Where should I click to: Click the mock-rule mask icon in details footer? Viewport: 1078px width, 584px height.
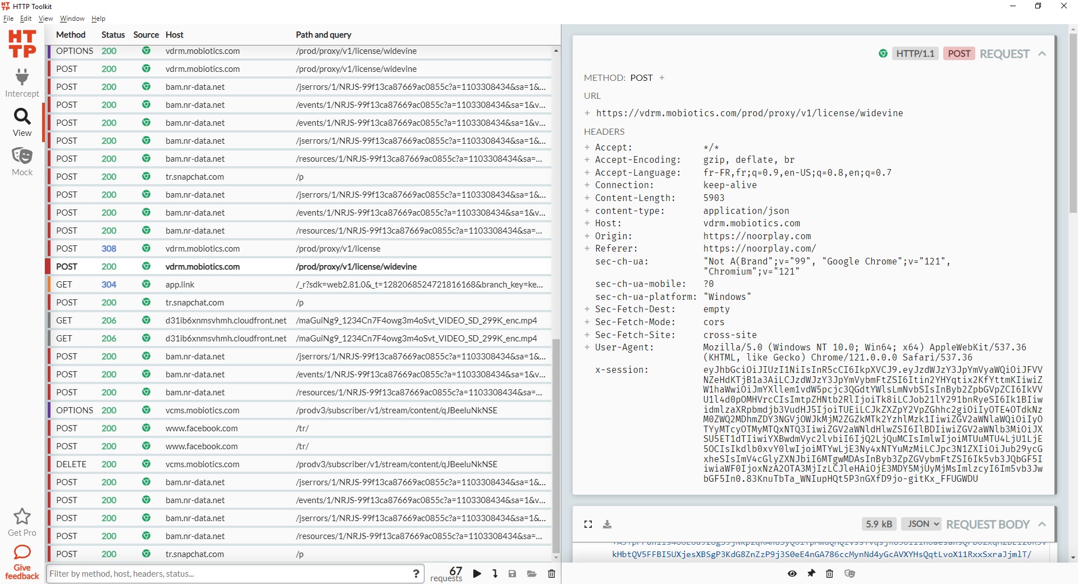click(849, 573)
